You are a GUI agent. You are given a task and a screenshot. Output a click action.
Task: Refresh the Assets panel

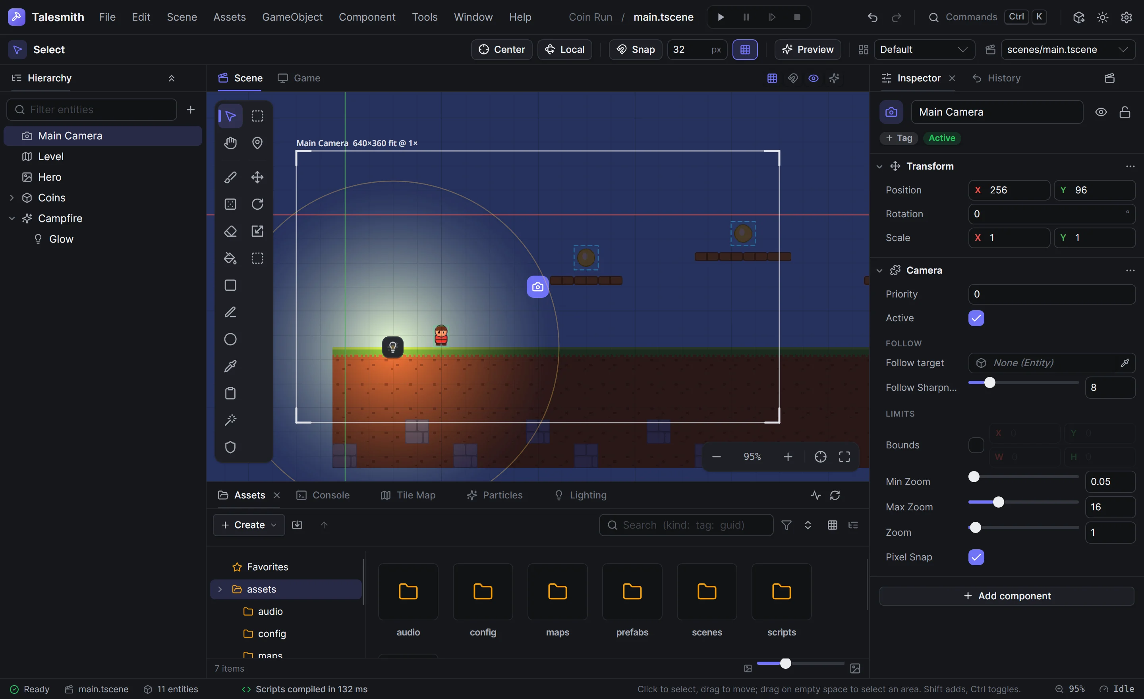pos(835,495)
